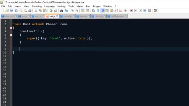Open the Plugins menu
Viewport: 189px width, 106px height.
tap(97, 6)
